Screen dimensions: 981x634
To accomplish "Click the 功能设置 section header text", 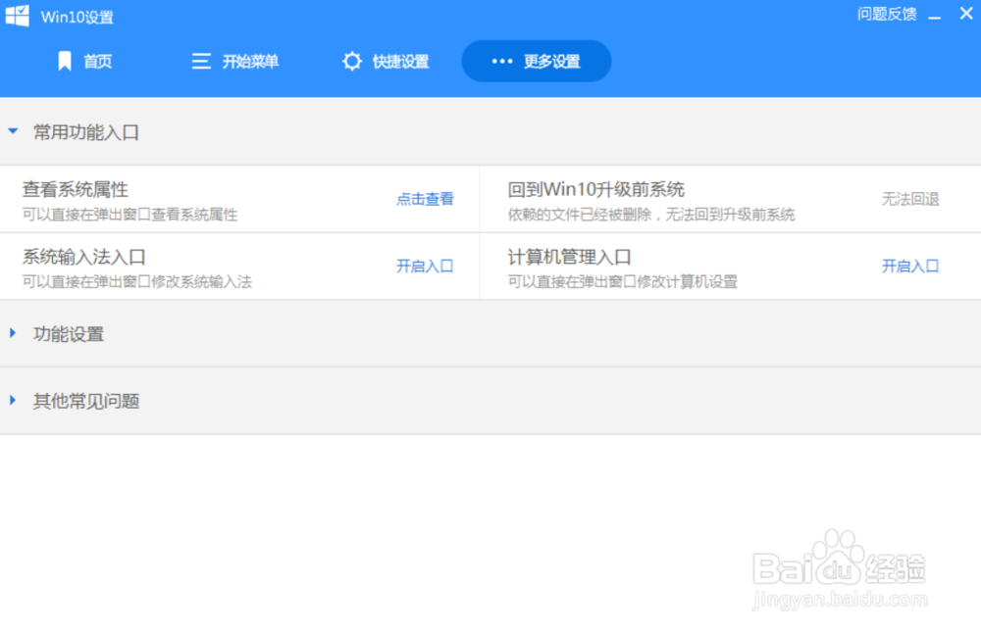I will pyautogui.click(x=69, y=334).
